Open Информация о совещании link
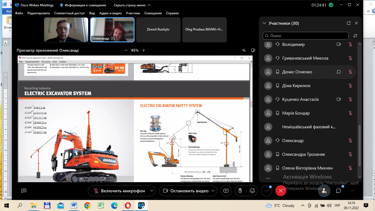The width and height of the screenshot is (375, 211). coord(83,5)
